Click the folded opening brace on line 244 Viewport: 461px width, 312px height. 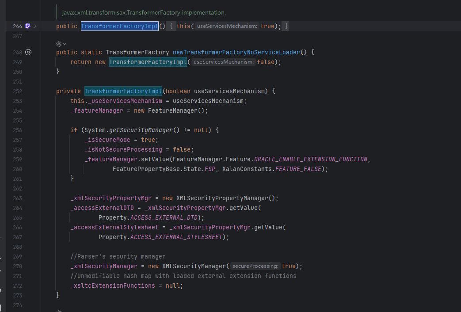[171, 27]
